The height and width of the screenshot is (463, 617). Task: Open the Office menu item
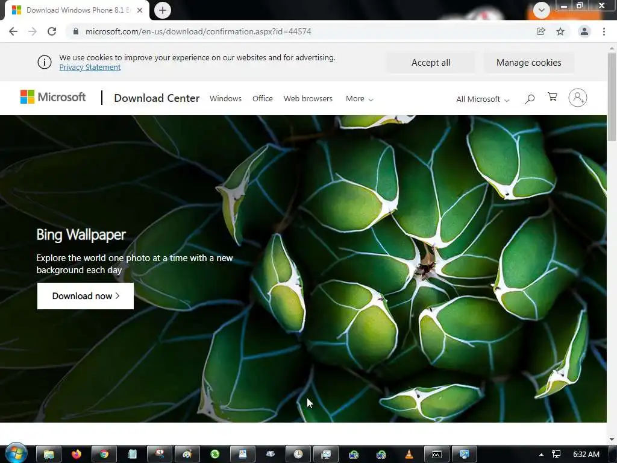263,98
